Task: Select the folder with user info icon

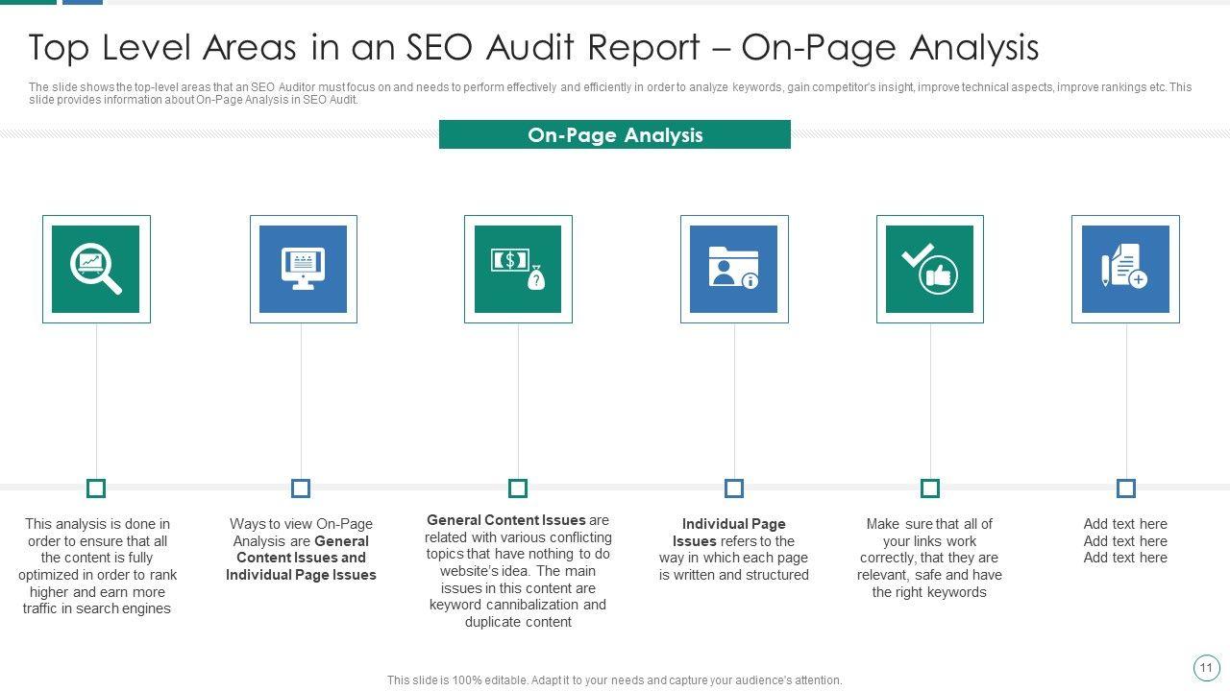Action: coord(734,269)
